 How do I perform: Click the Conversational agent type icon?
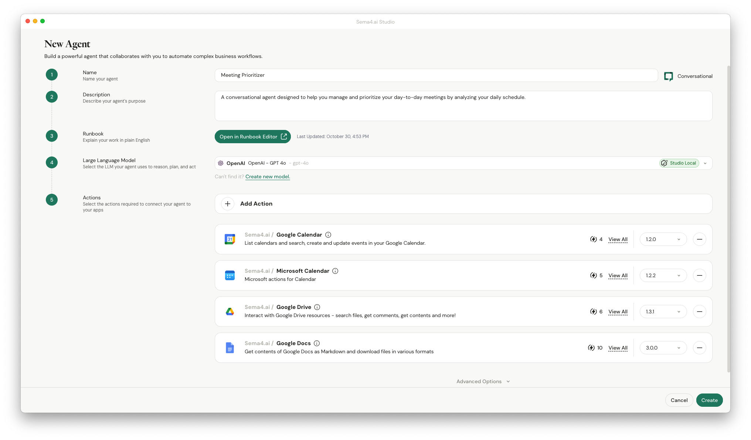pyautogui.click(x=668, y=76)
